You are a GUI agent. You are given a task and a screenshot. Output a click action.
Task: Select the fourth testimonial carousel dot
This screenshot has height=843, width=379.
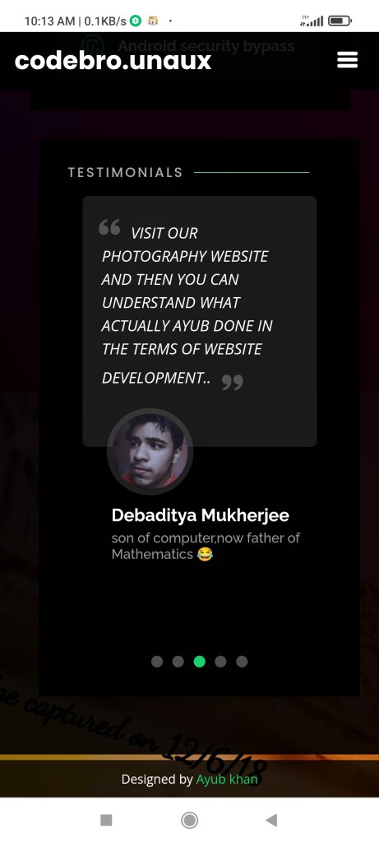coord(220,661)
